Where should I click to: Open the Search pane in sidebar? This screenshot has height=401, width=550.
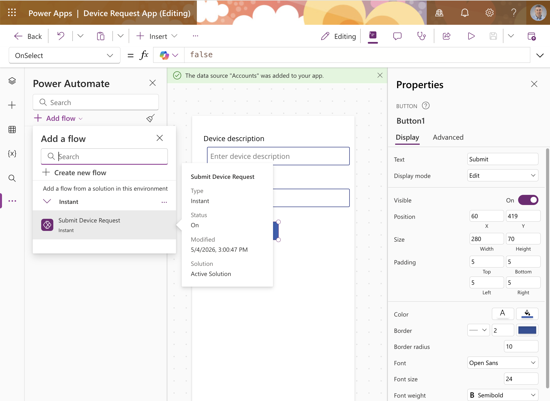point(12,178)
